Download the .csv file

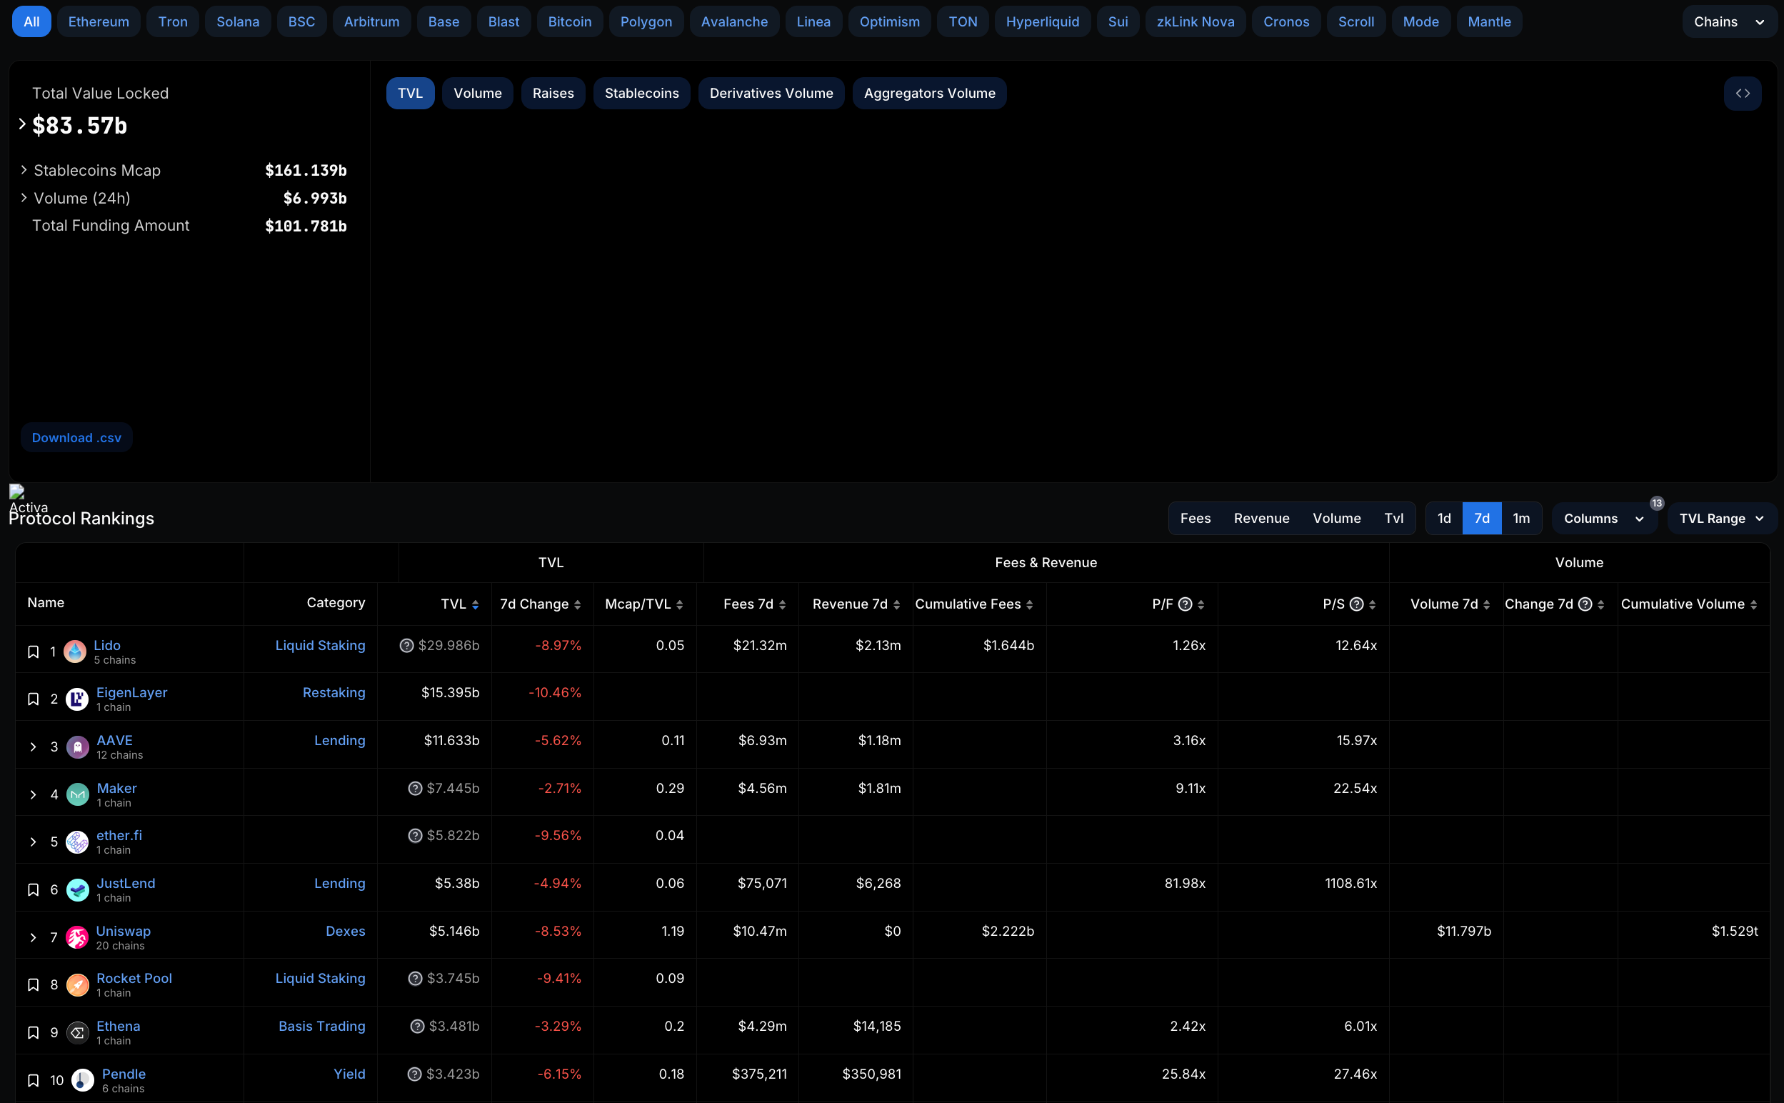pyautogui.click(x=76, y=438)
